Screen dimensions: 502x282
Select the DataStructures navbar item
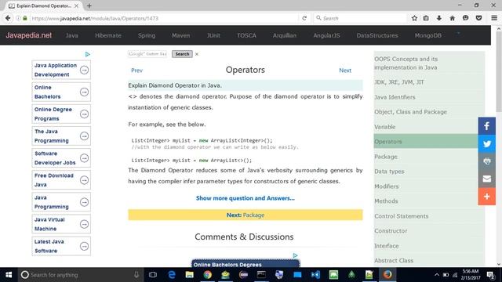point(377,35)
